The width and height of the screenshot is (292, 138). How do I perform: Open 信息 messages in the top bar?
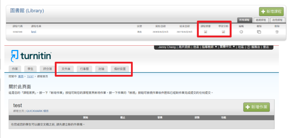[x=196, y=47]
